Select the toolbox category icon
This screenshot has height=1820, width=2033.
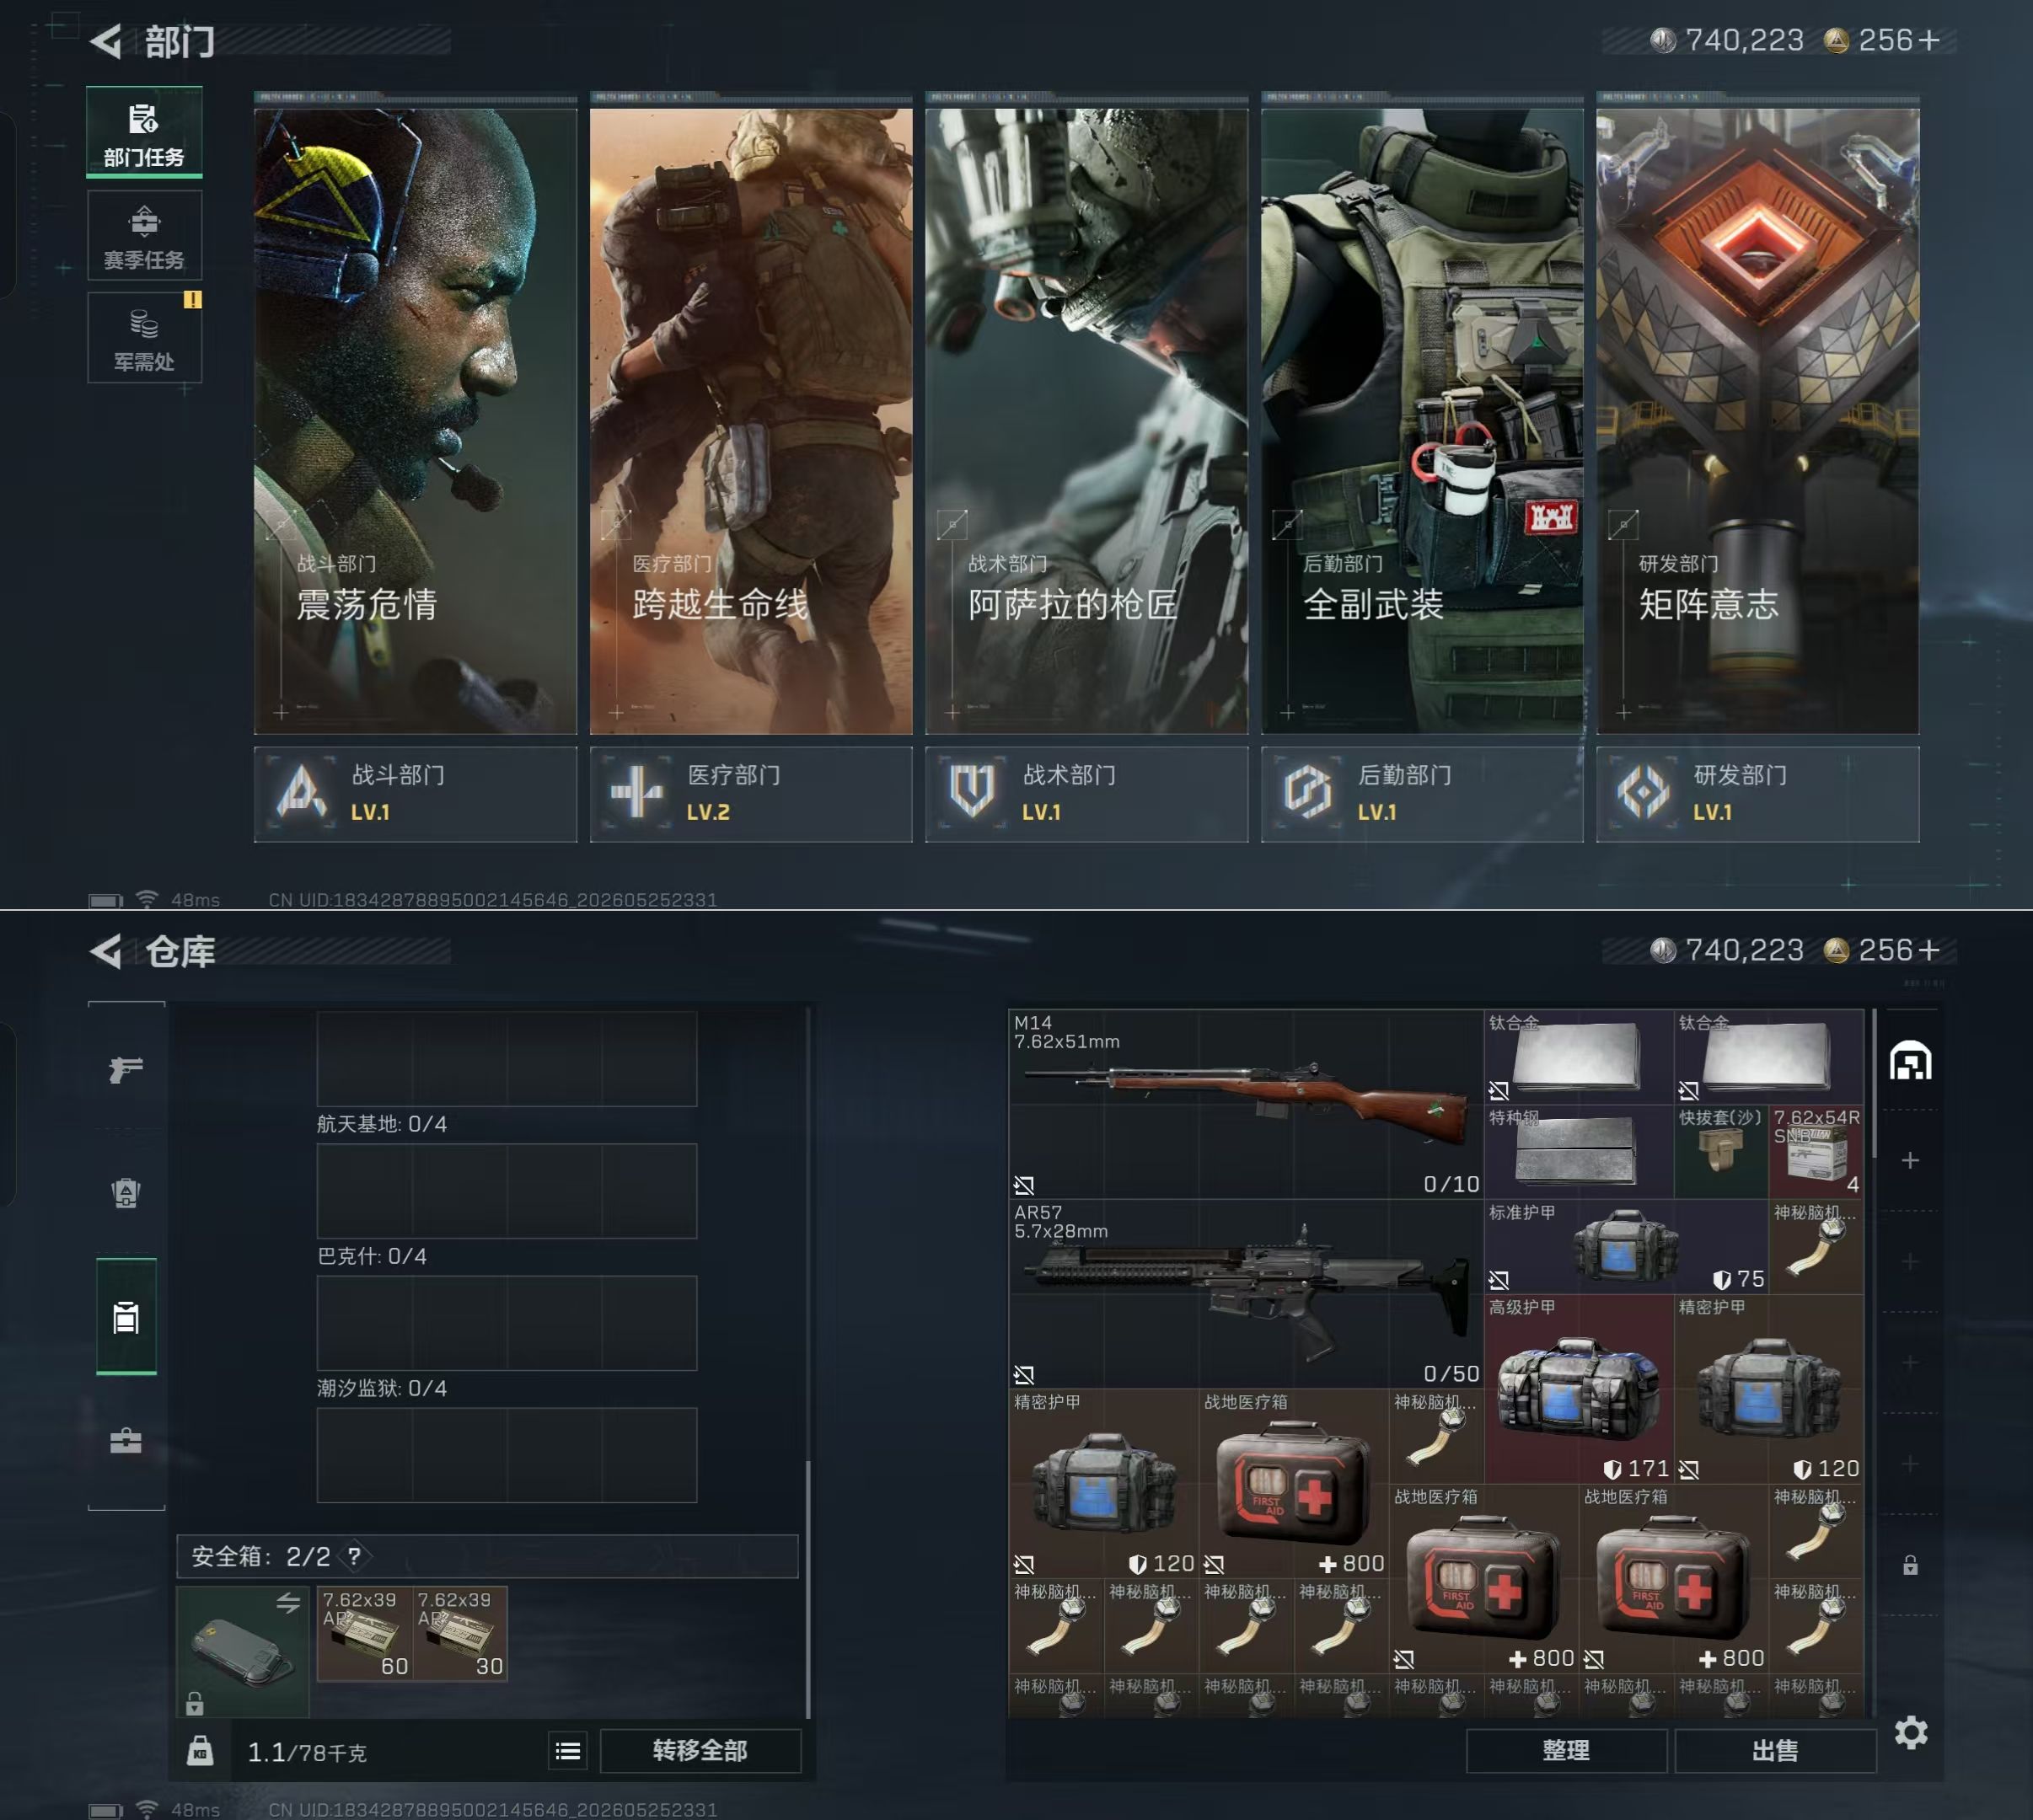coord(126,1441)
